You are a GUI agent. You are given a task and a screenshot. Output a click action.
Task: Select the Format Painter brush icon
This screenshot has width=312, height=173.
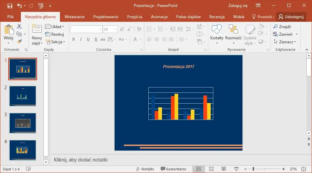pos(19,42)
